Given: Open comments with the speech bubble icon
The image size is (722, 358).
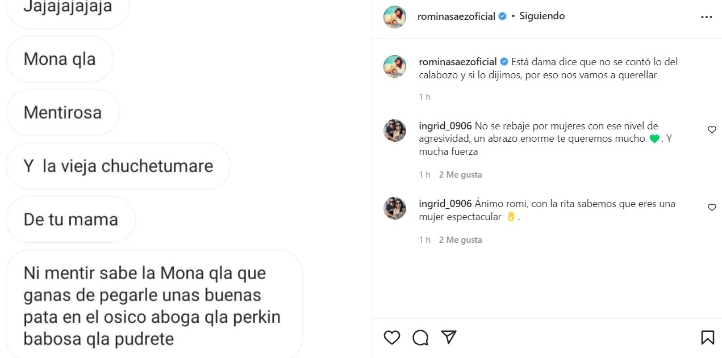Looking at the screenshot, I should click(x=419, y=337).
